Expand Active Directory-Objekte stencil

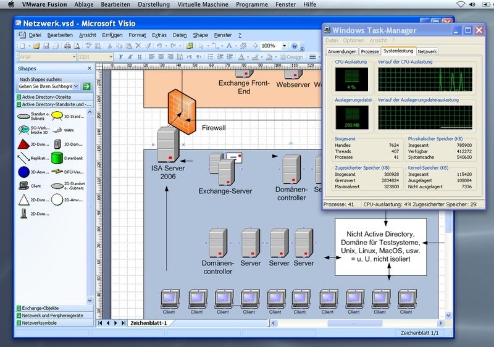pos(54,97)
